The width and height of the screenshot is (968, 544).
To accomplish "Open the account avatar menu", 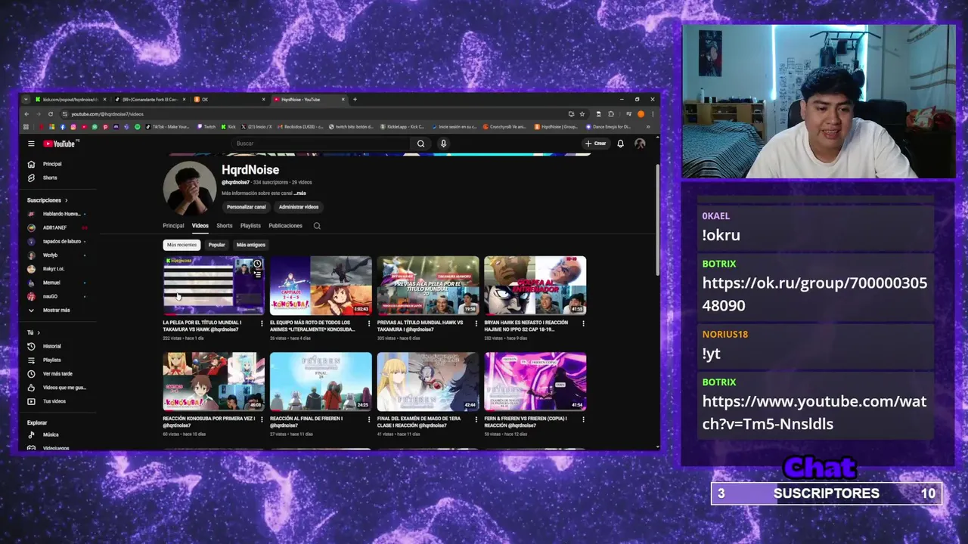I will [x=640, y=144].
